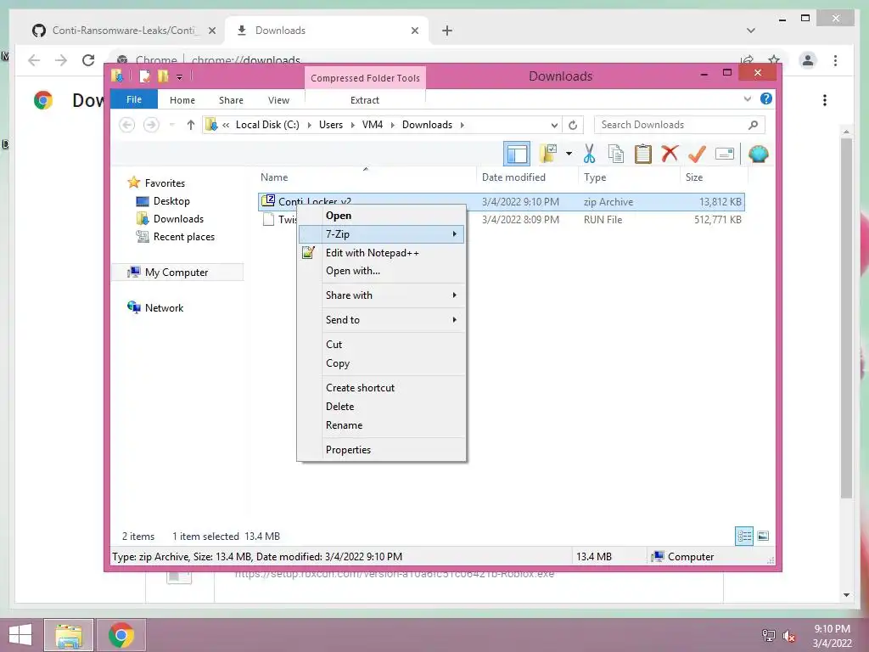The width and height of the screenshot is (869, 652).
Task: Open Properties from the context menu
Action: (x=381, y=450)
